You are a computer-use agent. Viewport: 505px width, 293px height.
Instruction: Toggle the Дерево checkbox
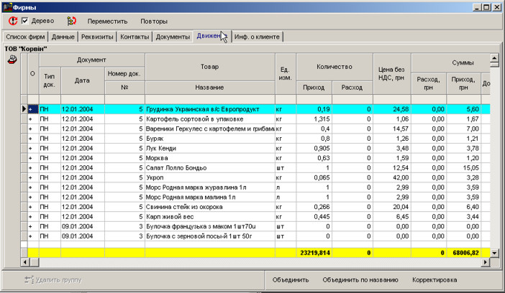25,21
